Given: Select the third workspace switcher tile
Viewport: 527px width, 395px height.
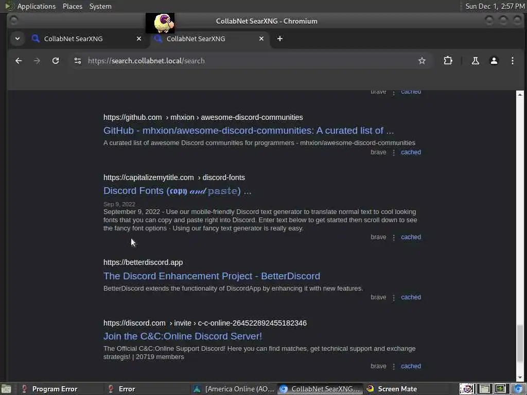Looking at the screenshot, I should pyautogui.click(x=500, y=389).
